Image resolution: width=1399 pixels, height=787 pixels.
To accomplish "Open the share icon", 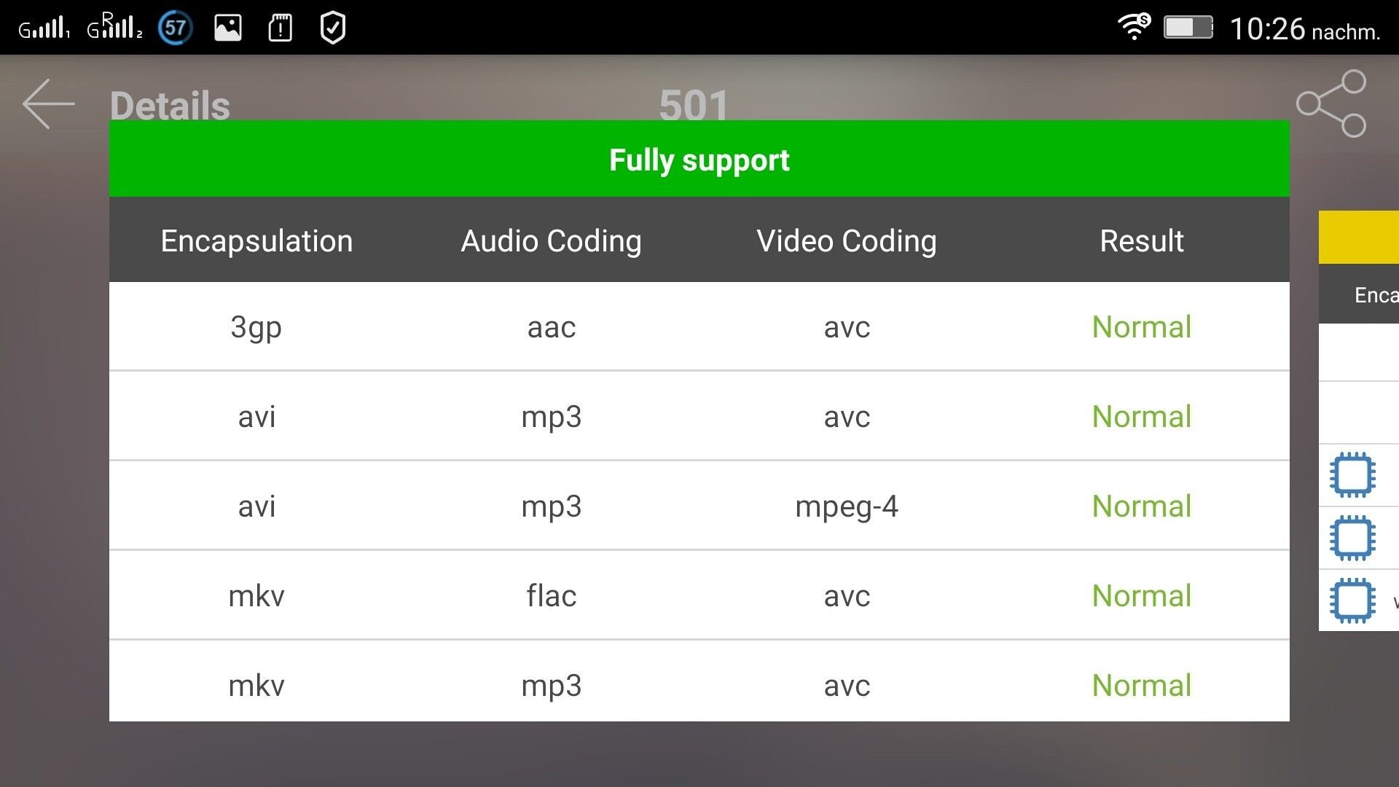I will tap(1331, 103).
